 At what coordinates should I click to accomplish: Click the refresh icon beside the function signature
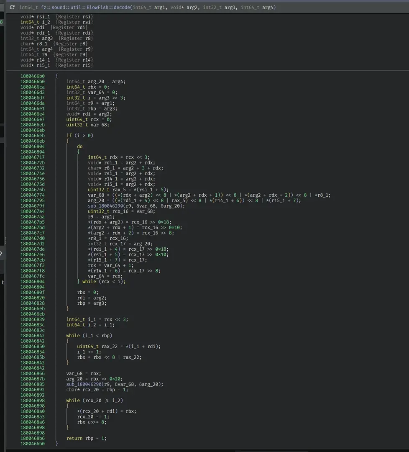pos(12,7)
